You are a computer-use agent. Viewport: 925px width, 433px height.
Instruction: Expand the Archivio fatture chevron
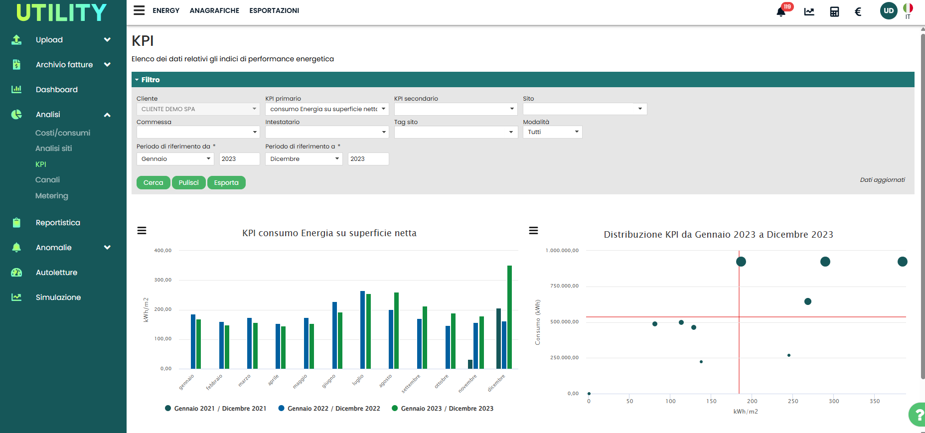point(107,65)
